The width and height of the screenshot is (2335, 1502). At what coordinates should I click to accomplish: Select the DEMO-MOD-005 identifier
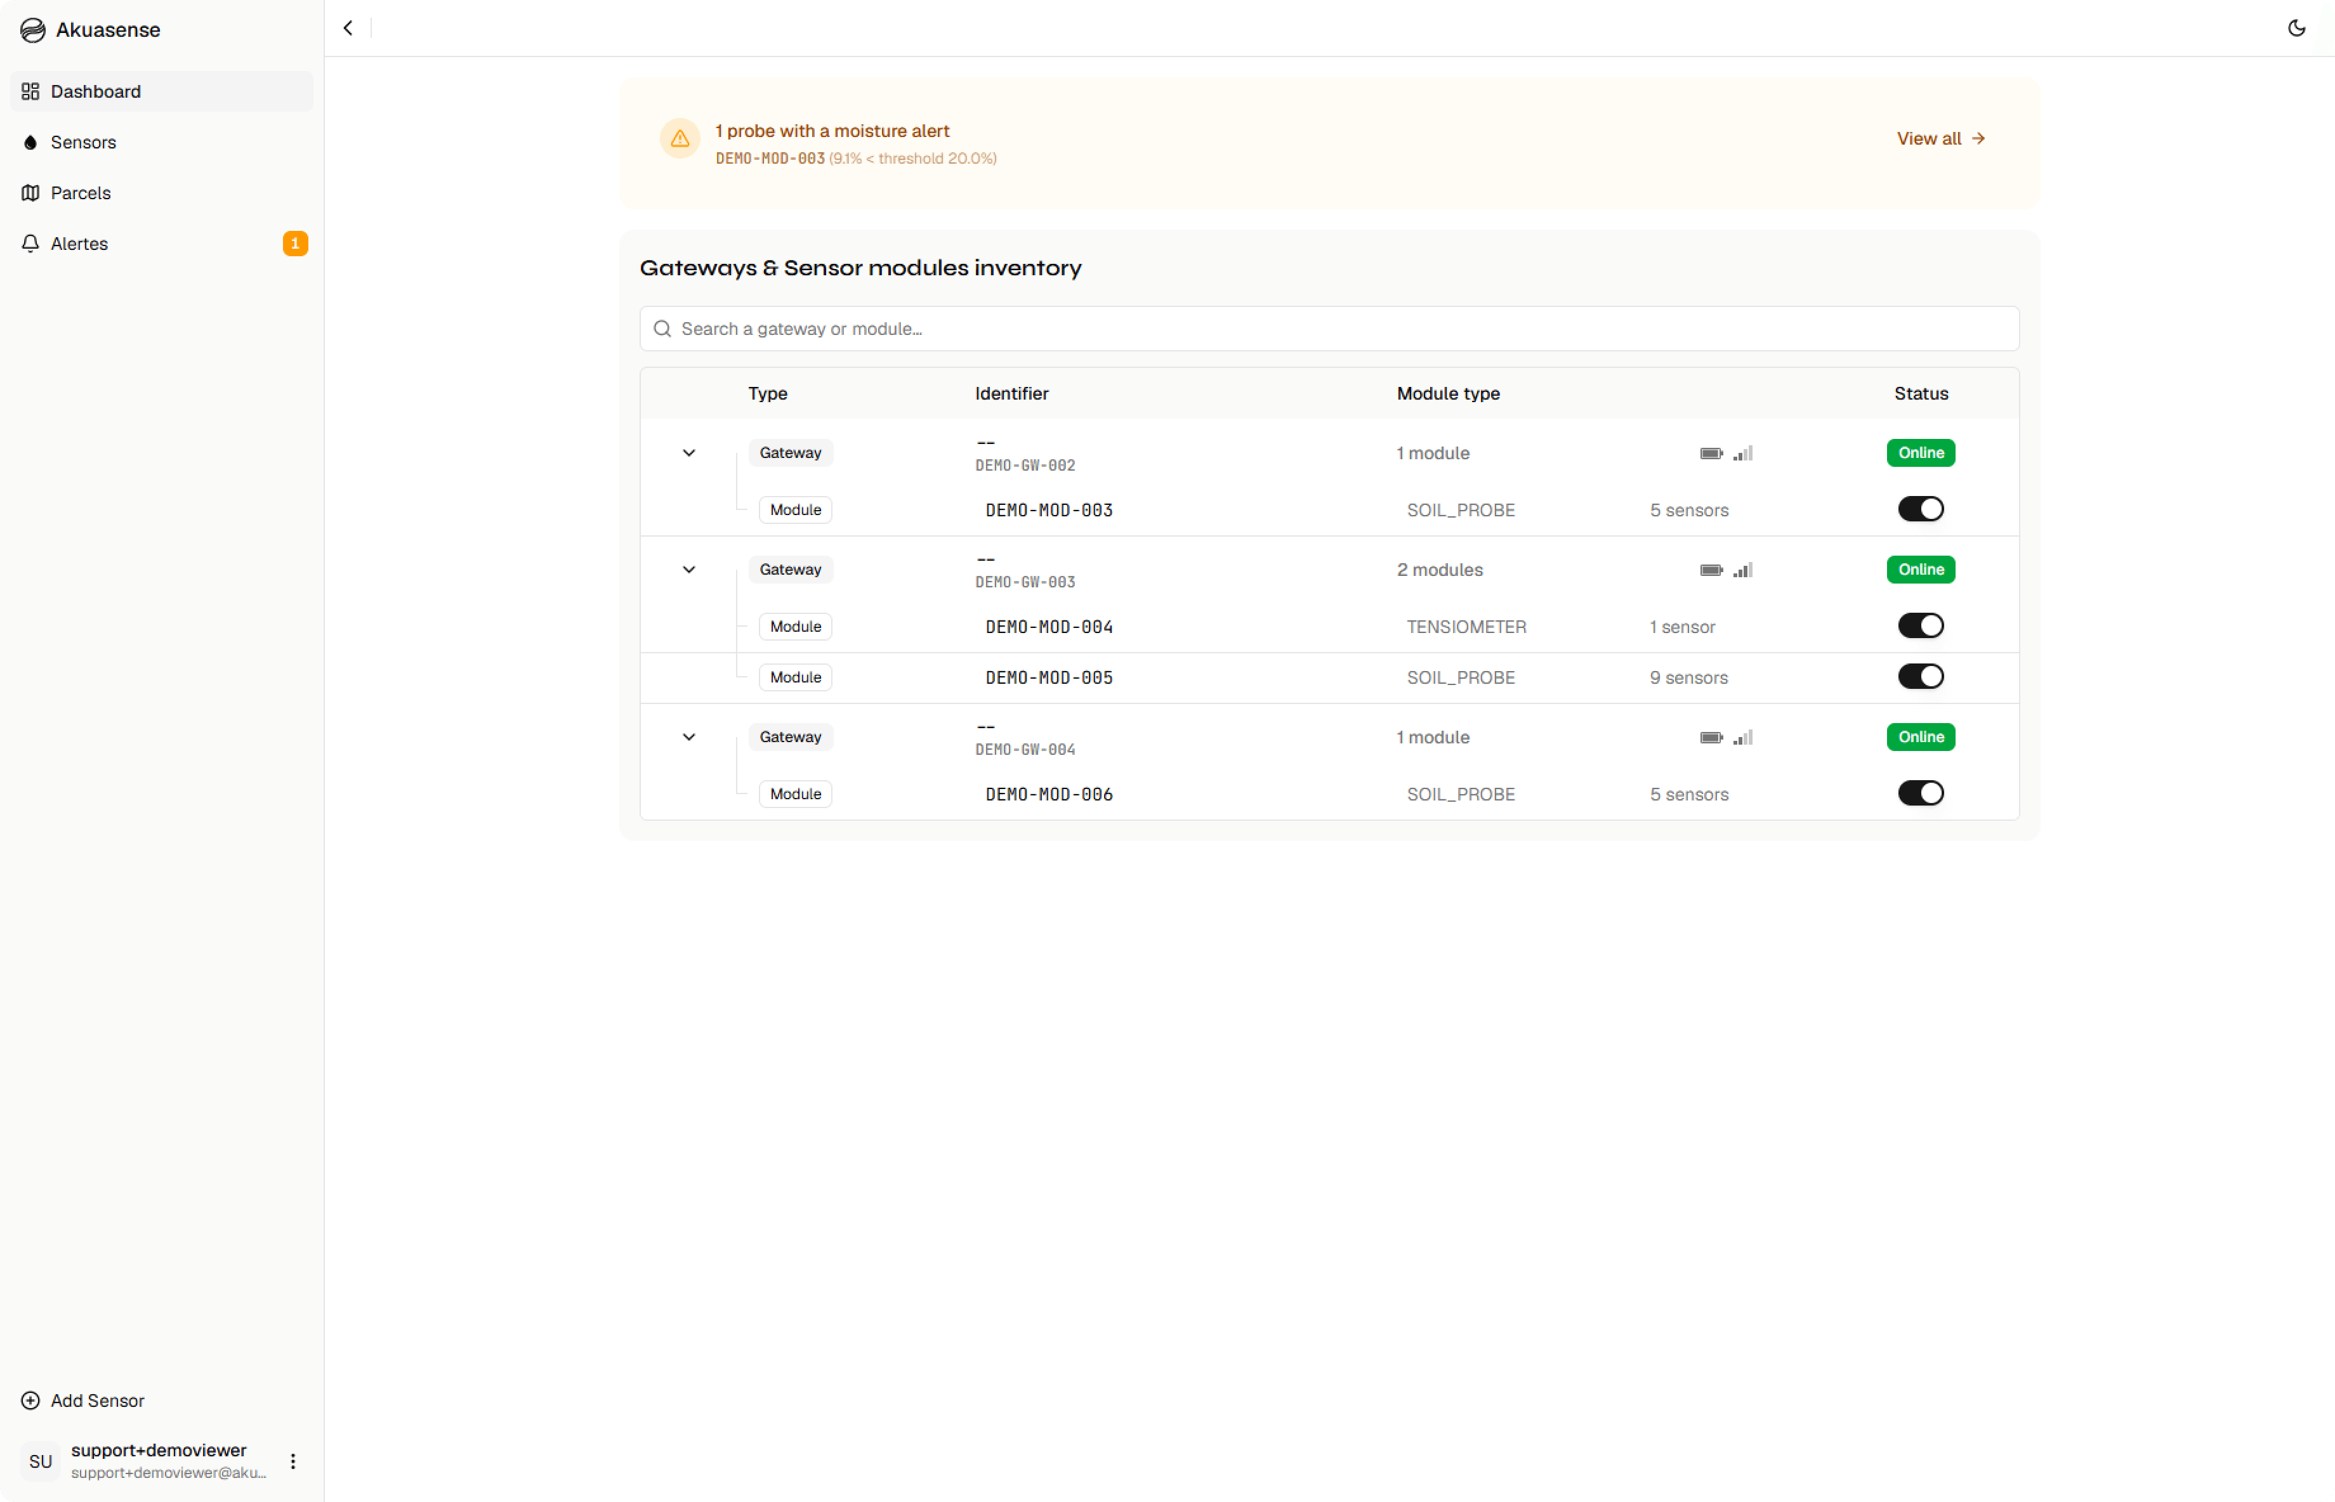coord(1048,678)
